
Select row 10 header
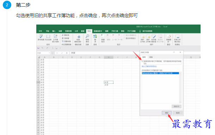tap(38, 82)
